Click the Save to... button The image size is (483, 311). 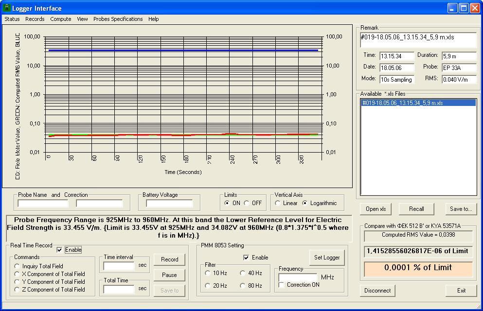tap(461, 209)
